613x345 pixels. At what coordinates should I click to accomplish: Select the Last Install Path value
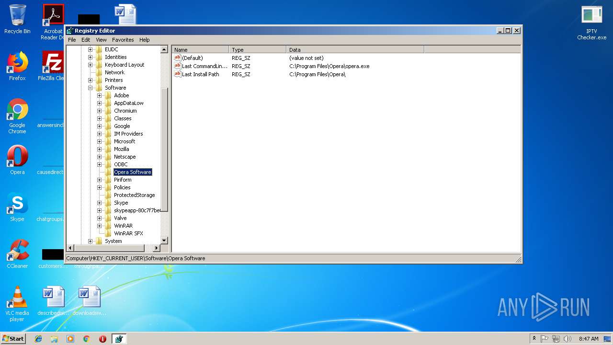[x=200, y=74]
